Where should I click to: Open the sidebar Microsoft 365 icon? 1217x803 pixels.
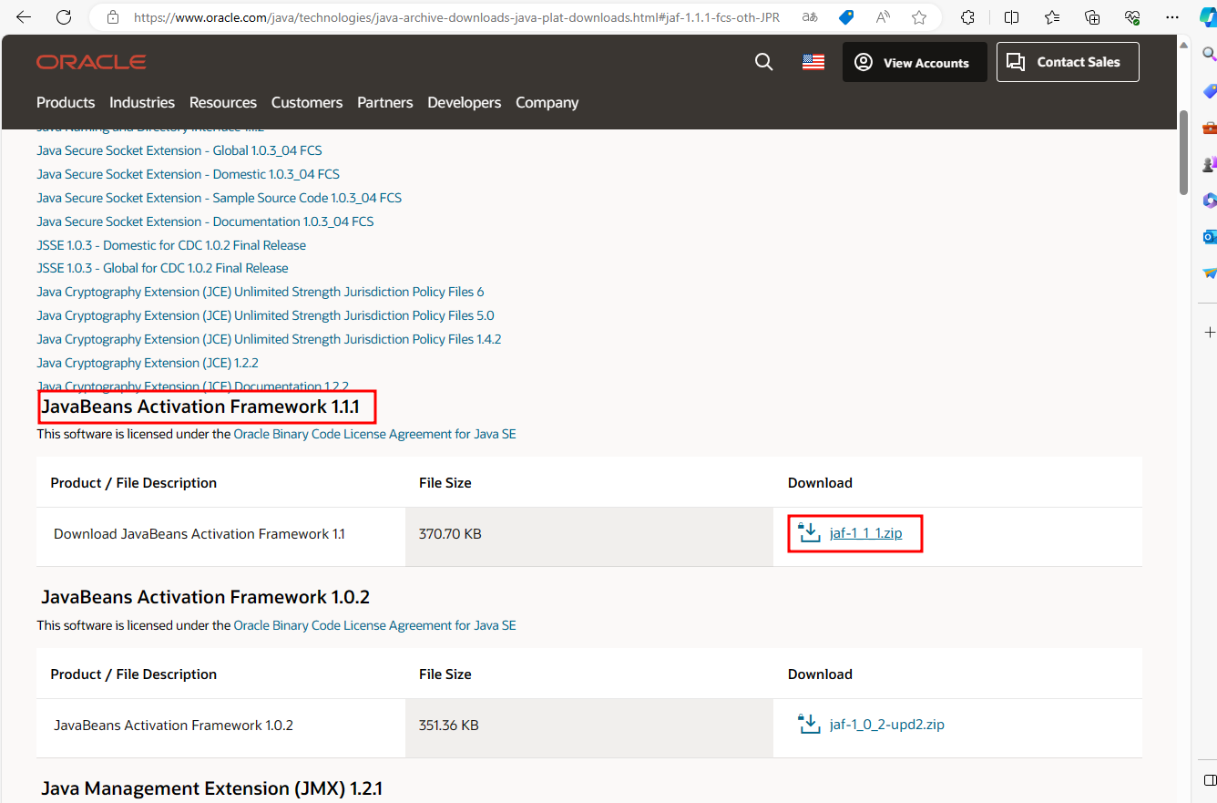(1209, 201)
